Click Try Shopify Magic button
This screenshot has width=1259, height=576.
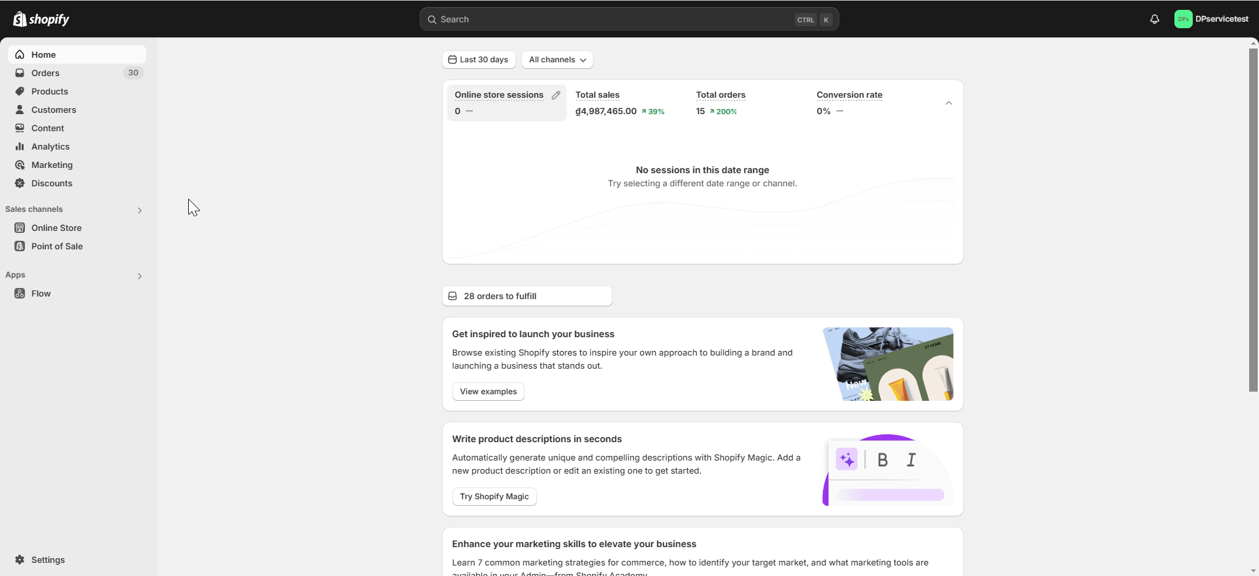[x=494, y=497]
